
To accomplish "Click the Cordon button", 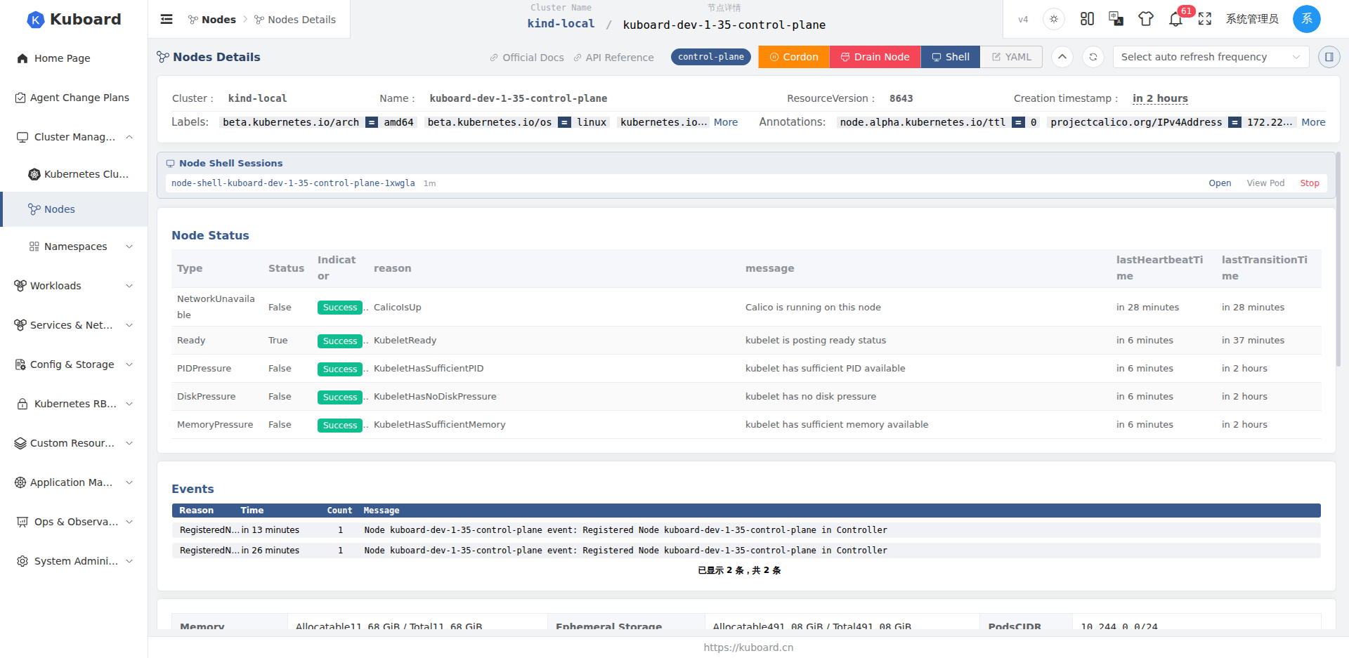I will pos(794,57).
